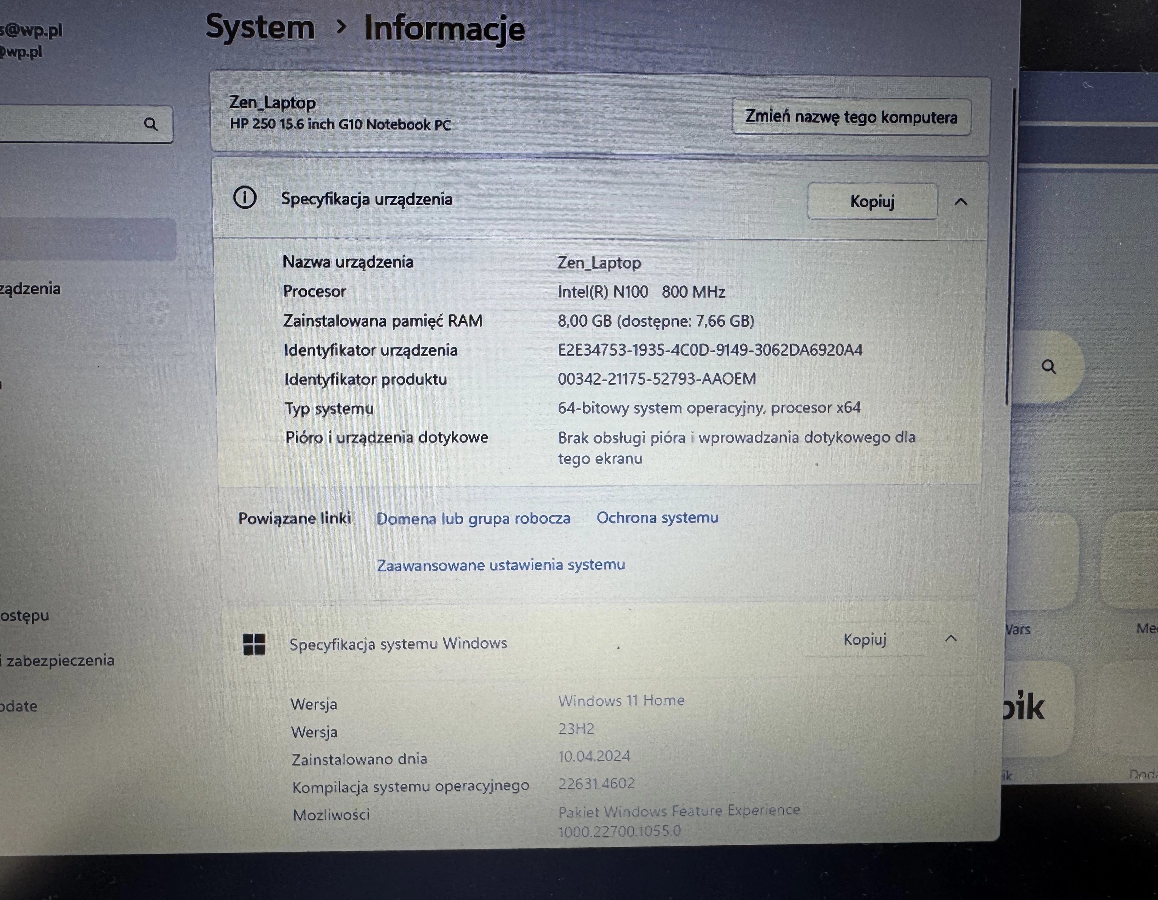Click Pakiet Windows Feature Experience value
The height and width of the screenshot is (900, 1158).
pos(679,820)
